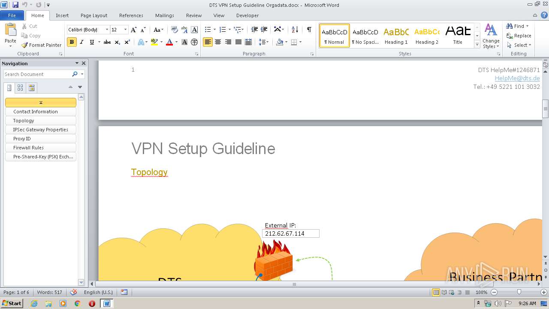Viewport: 549px width, 309px height.
Task: Apply bullet list formatting
Action: tap(208, 30)
